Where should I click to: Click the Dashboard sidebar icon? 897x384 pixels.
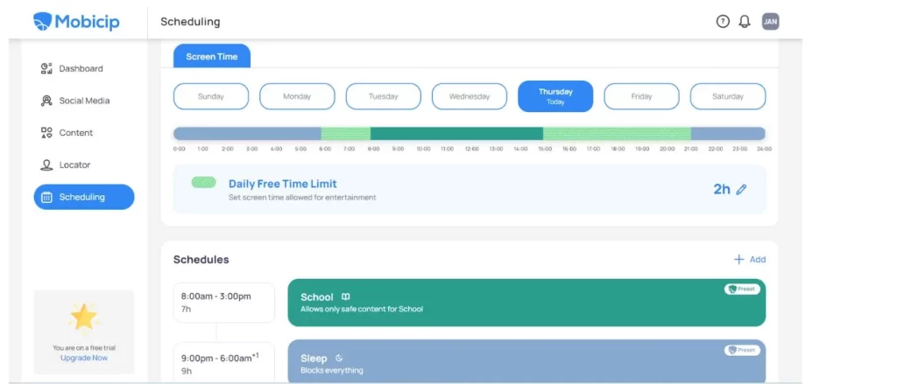(47, 69)
